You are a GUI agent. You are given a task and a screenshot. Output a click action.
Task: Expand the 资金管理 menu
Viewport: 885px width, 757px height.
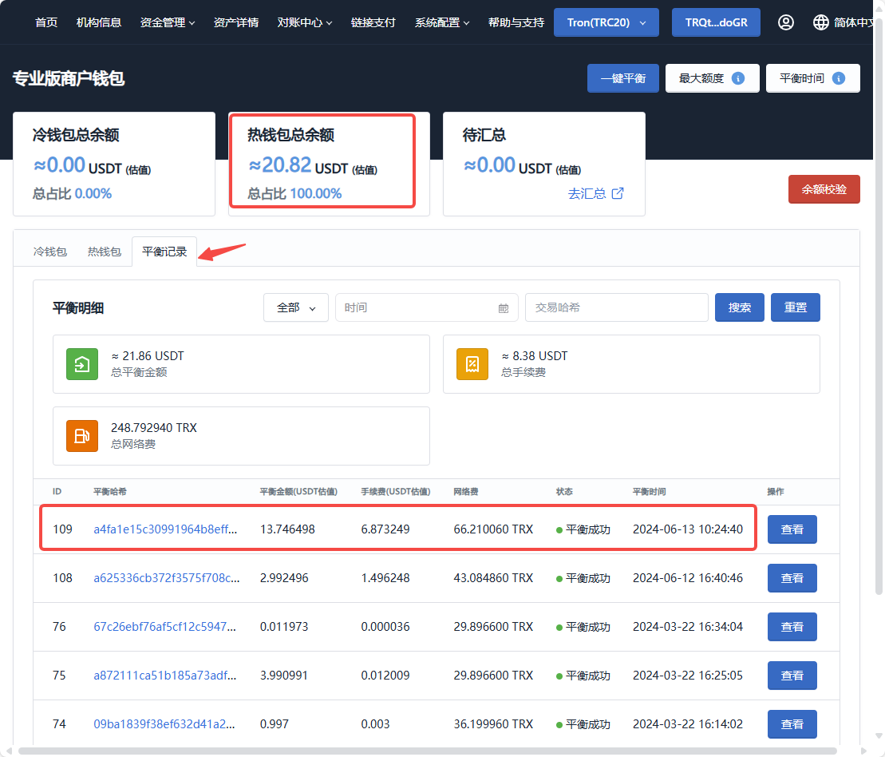click(x=168, y=22)
